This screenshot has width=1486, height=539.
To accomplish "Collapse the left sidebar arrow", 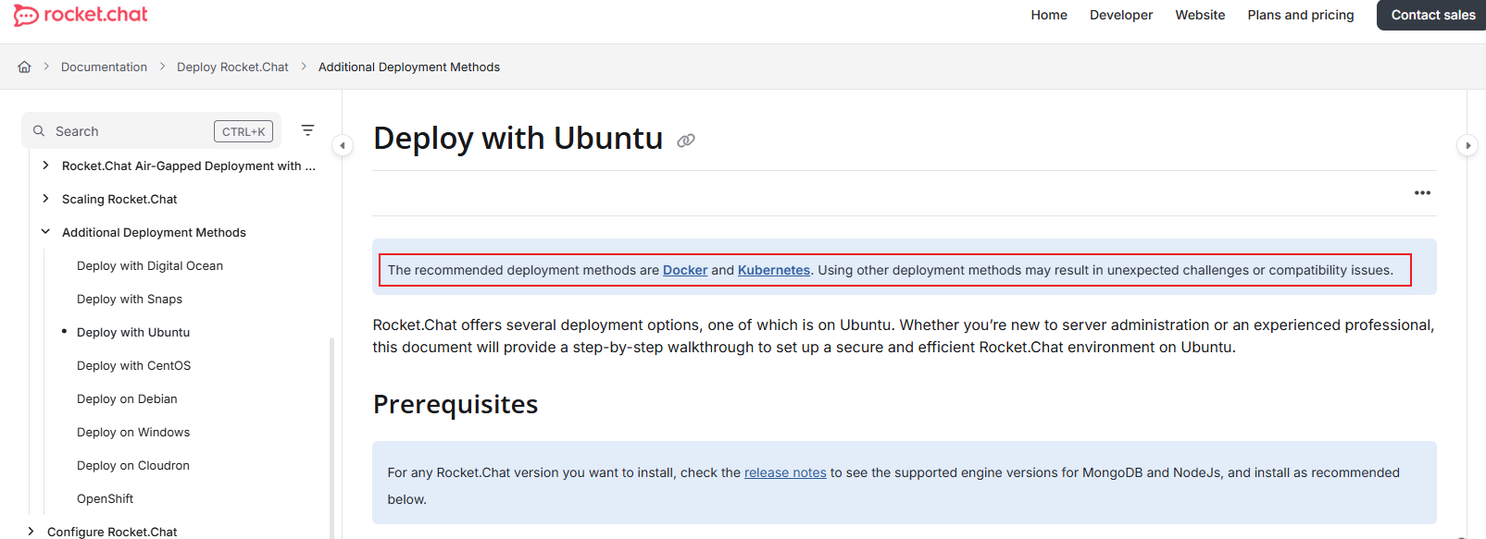I will click(343, 145).
